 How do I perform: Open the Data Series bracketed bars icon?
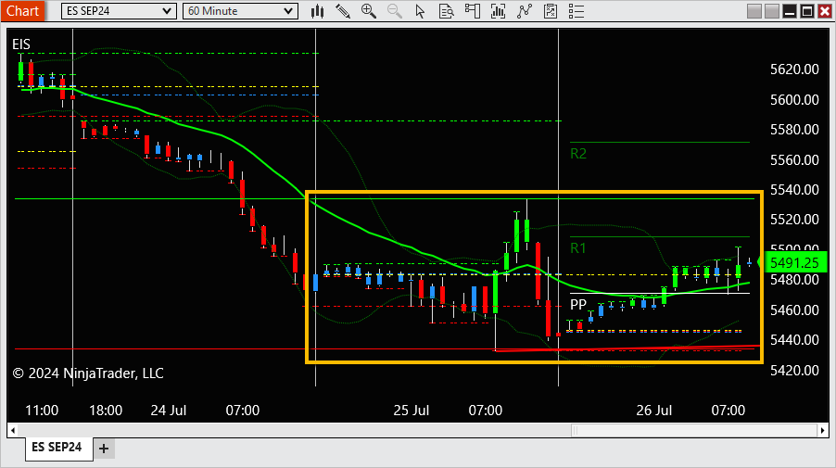pos(498,11)
